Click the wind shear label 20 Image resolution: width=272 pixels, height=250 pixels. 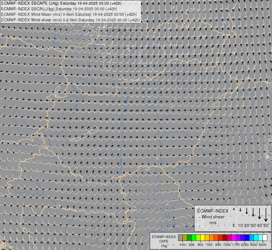pos(247,225)
